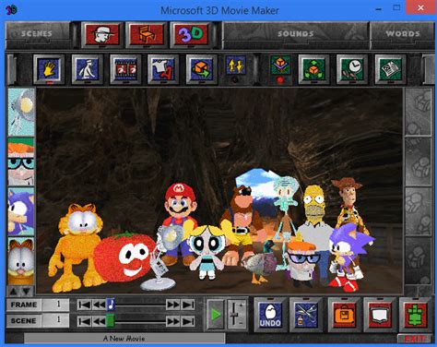Select the rotate cube tool
437x347 pixels.
click(x=202, y=69)
